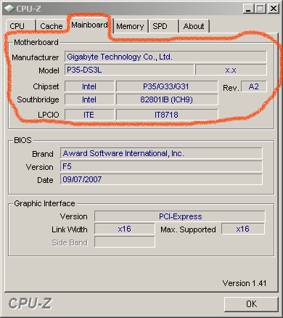
Task: Click the Graphic Interface group title
Action: point(44,203)
